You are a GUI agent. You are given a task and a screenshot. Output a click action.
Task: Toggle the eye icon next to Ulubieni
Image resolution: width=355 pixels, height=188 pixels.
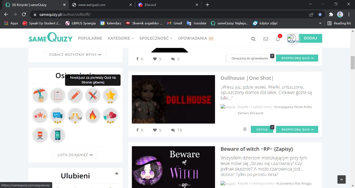pyautogui.click(x=117, y=174)
